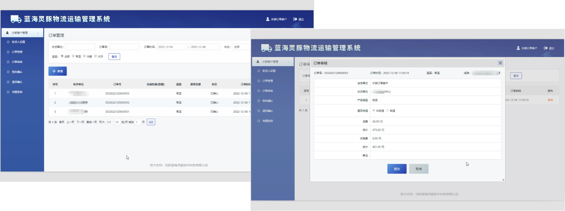Click the truck logo above the 订单管理 page

click(16, 19)
